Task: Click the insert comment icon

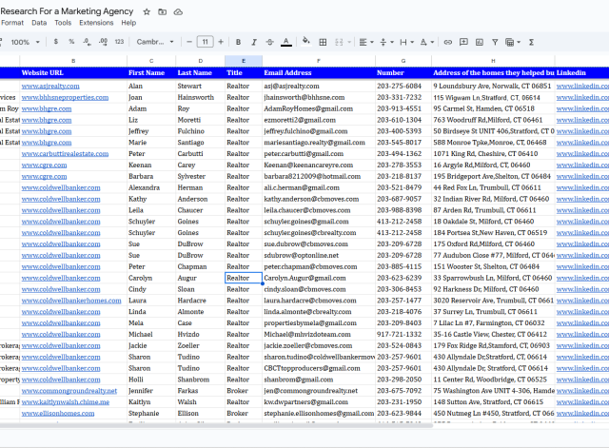Action: [x=463, y=42]
